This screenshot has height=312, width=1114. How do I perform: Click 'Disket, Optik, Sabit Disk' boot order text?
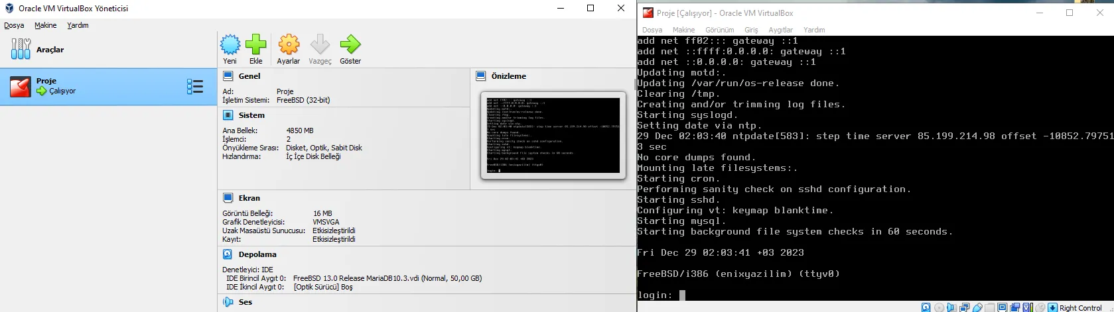coord(324,148)
